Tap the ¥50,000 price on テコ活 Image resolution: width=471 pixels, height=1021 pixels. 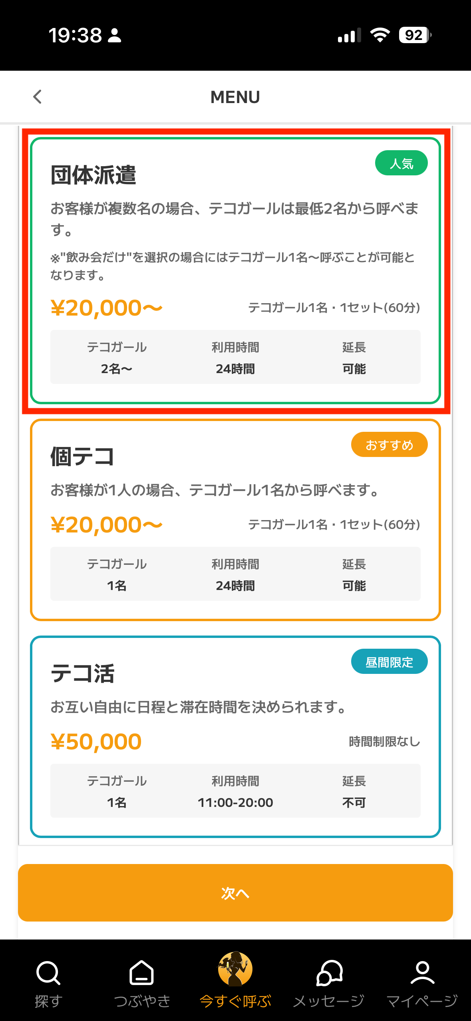(96, 742)
